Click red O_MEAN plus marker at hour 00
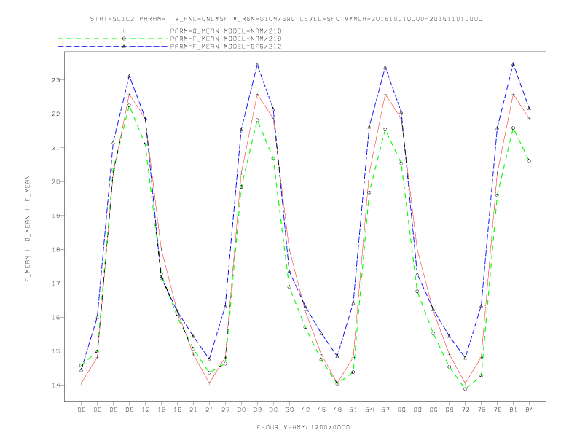The height and width of the screenshot is (446, 577). pyautogui.click(x=82, y=383)
